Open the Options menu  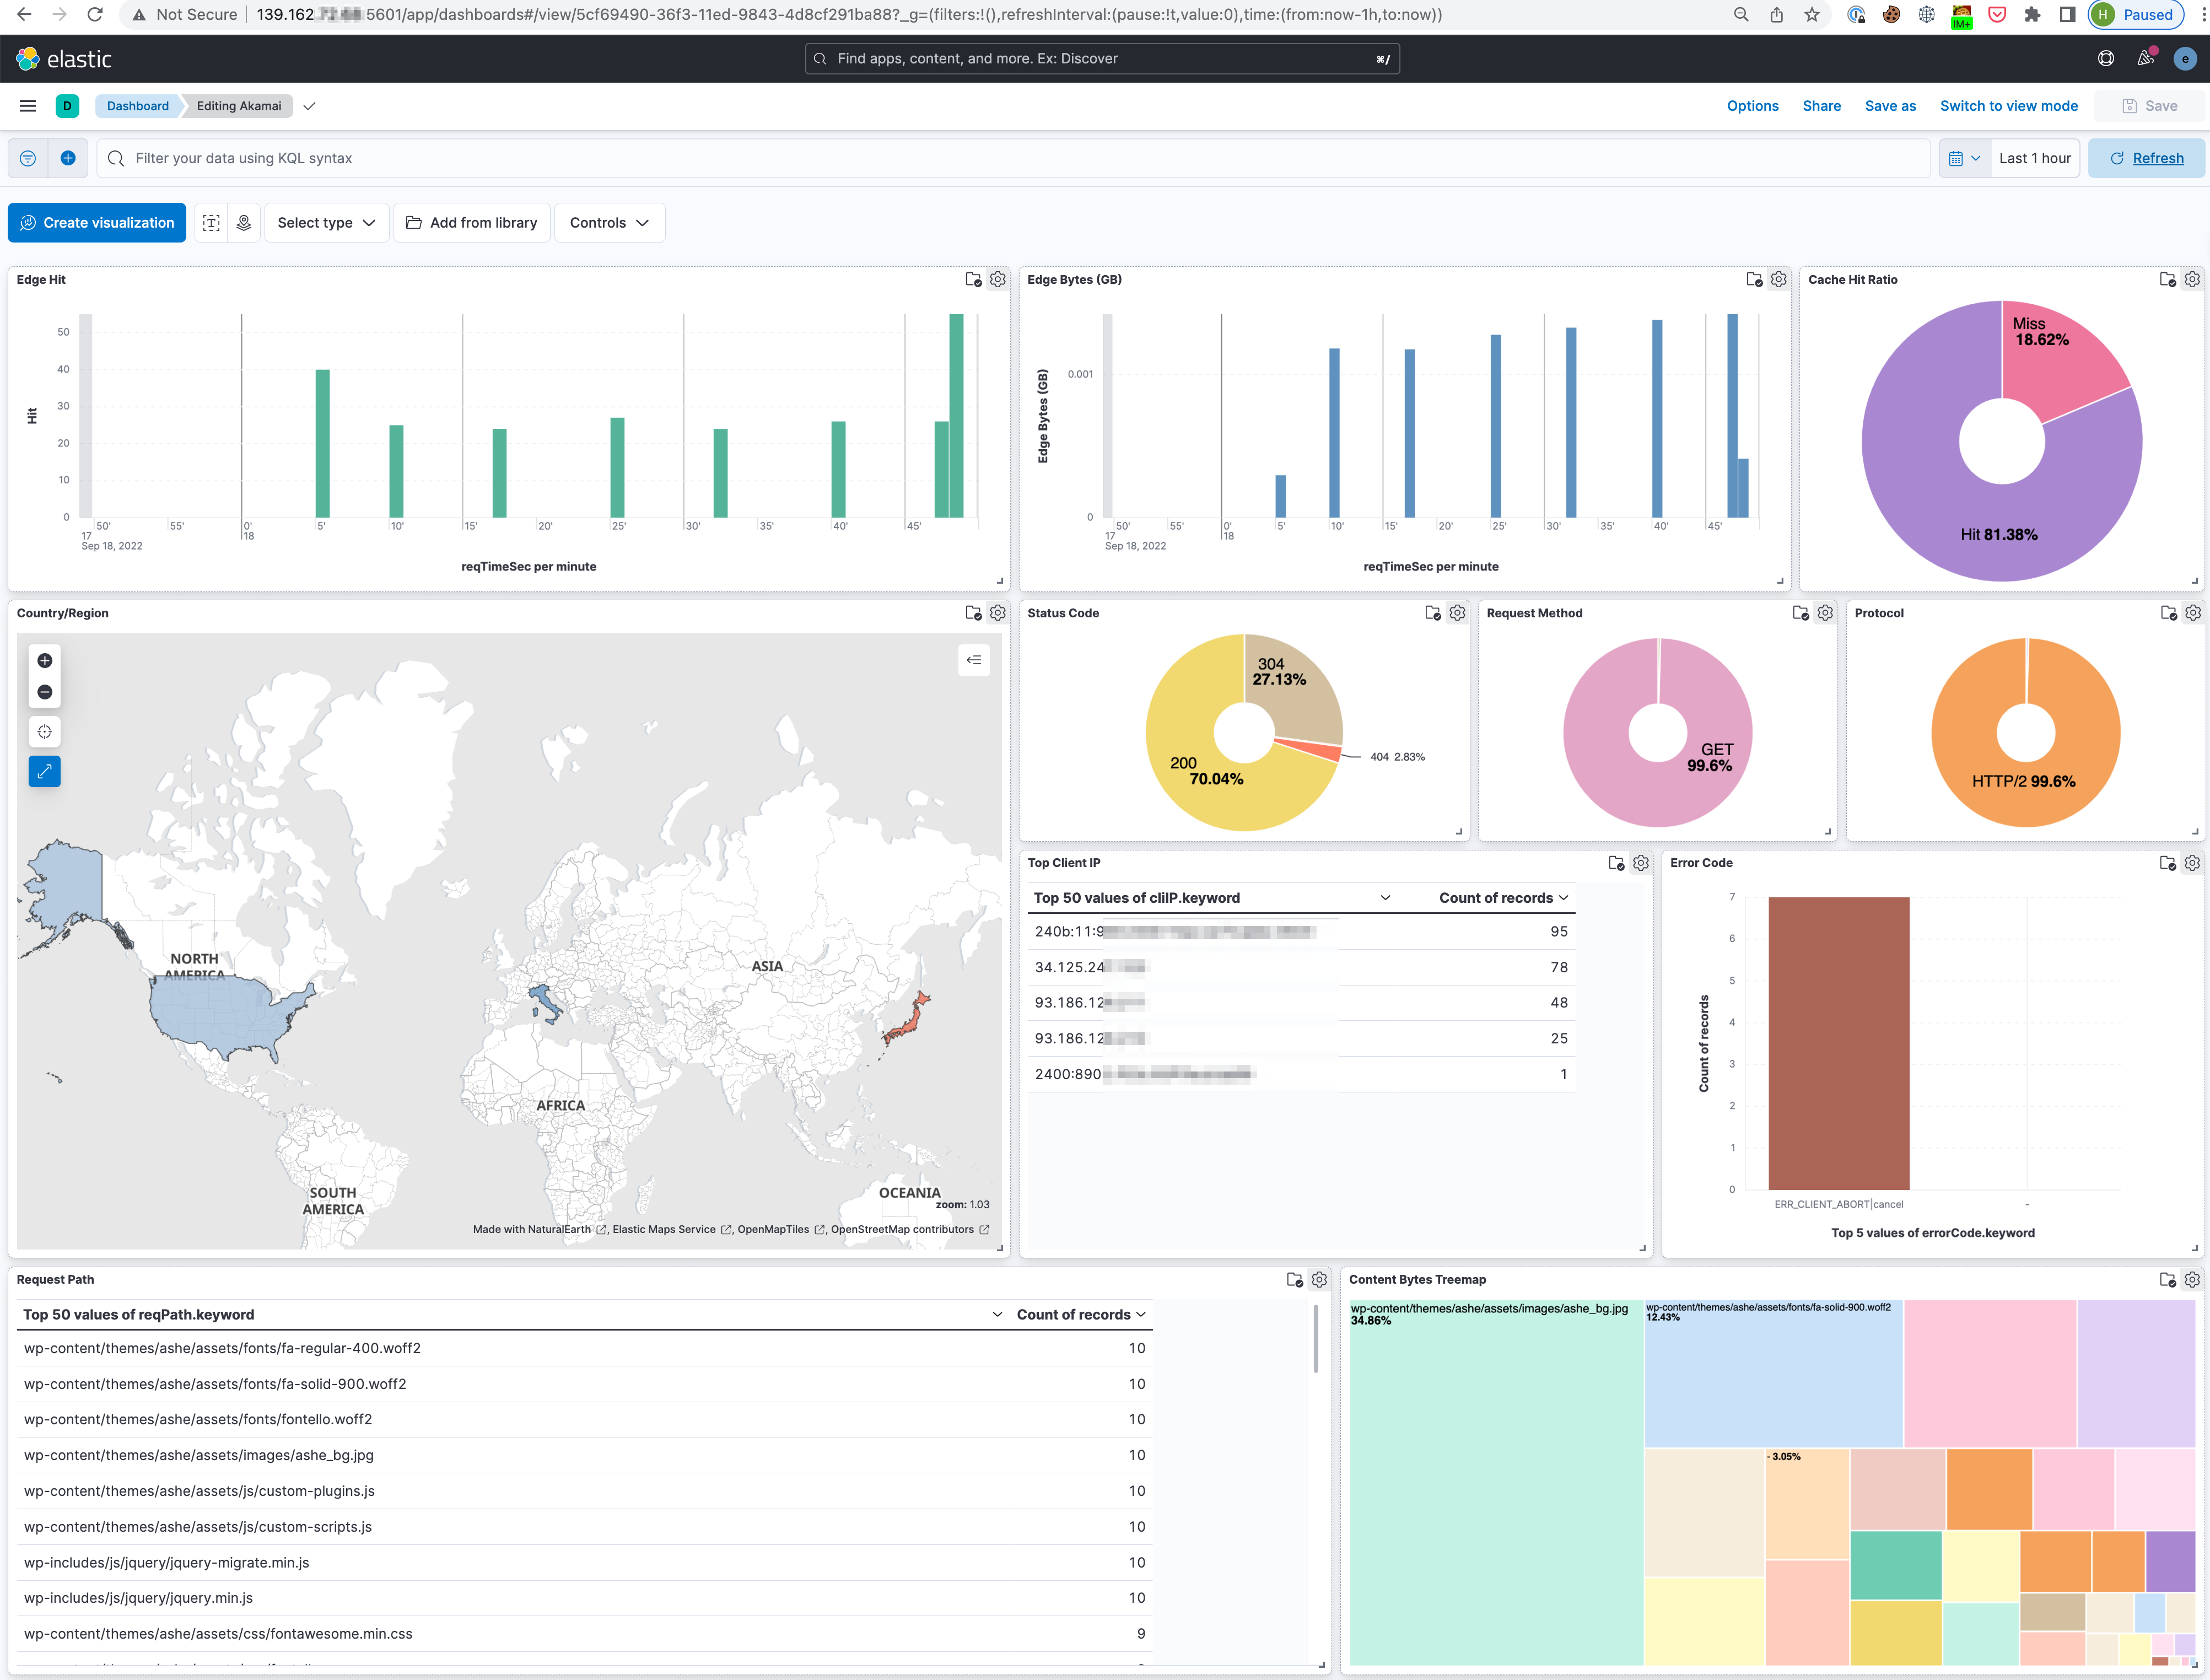tap(1752, 106)
